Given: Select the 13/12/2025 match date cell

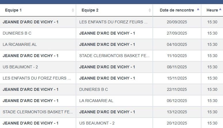Looking at the screenshot, I should (x=177, y=112).
